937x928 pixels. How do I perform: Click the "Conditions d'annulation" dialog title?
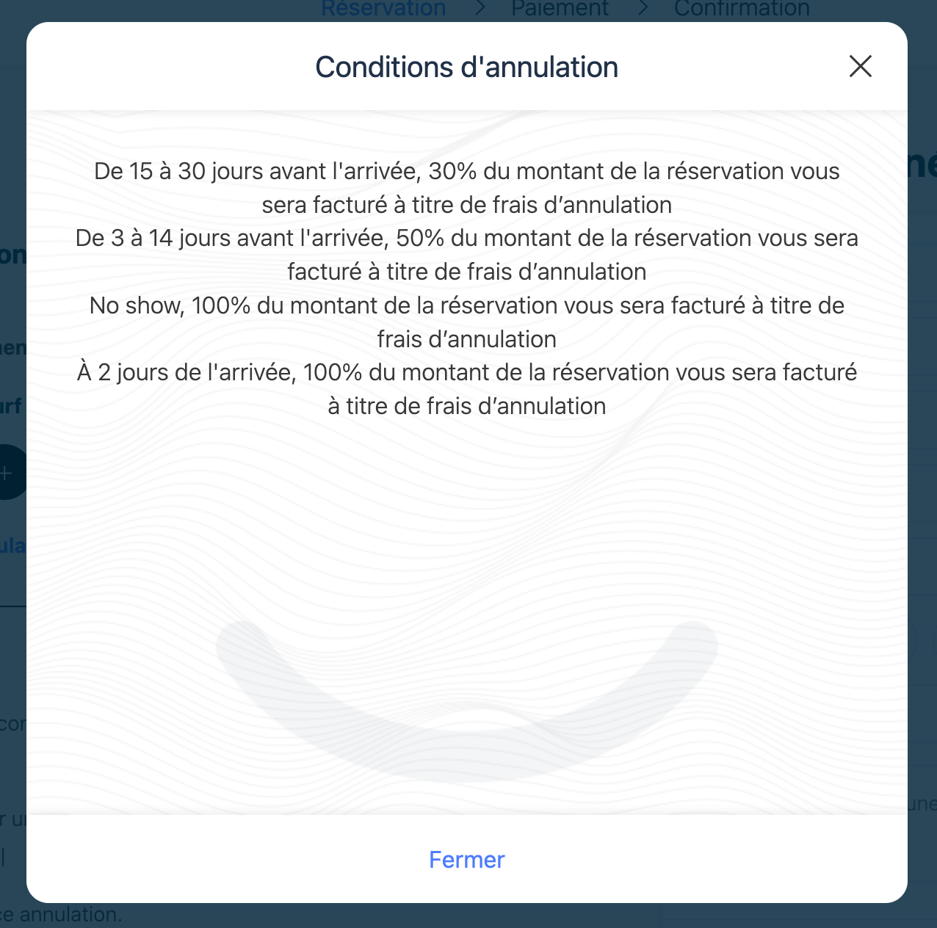click(466, 67)
